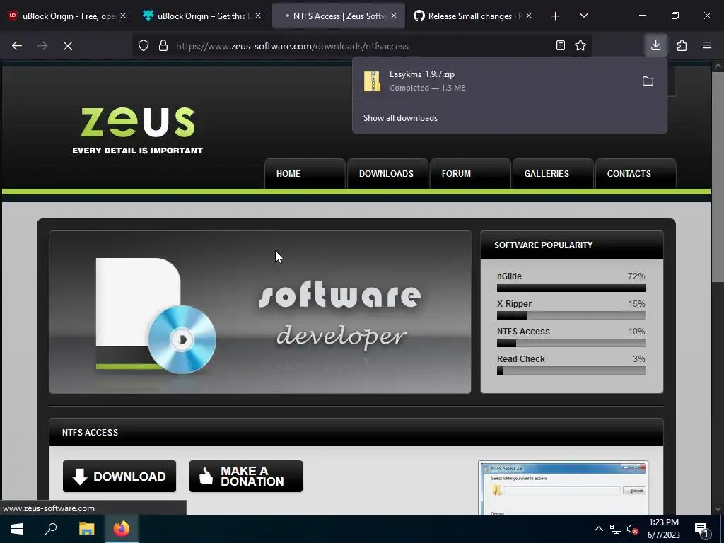Image resolution: width=724 pixels, height=543 pixels.
Task: Open the HOME navigation item
Action: point(305,174)
